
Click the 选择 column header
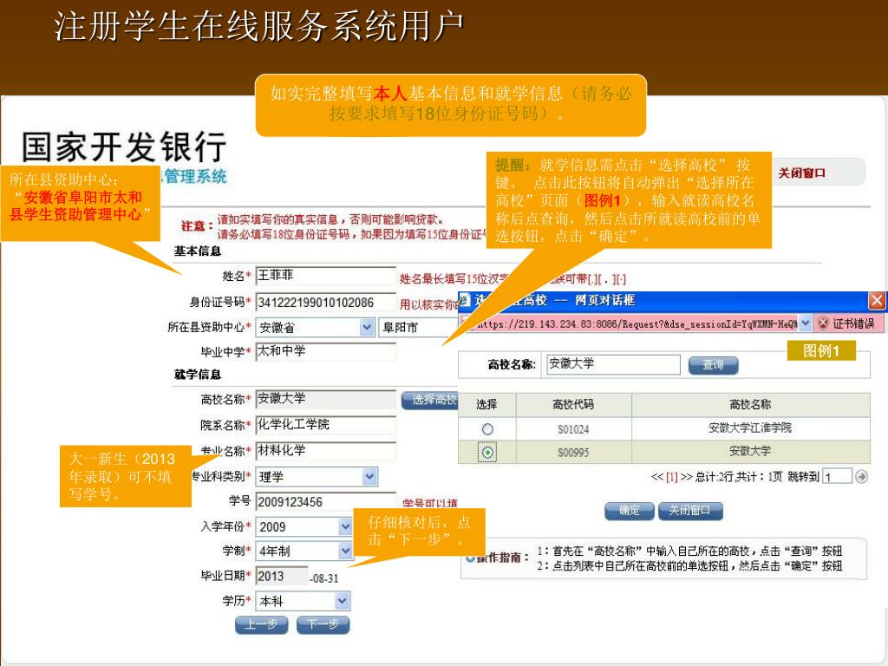point(487,404)
